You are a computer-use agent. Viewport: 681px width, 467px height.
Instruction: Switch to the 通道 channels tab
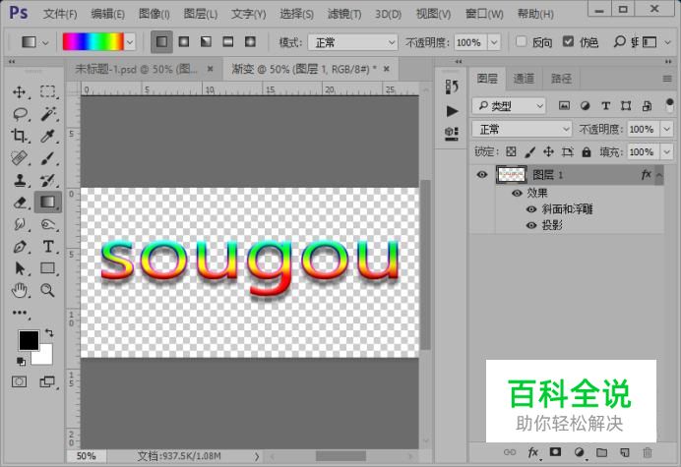[524, 79]
